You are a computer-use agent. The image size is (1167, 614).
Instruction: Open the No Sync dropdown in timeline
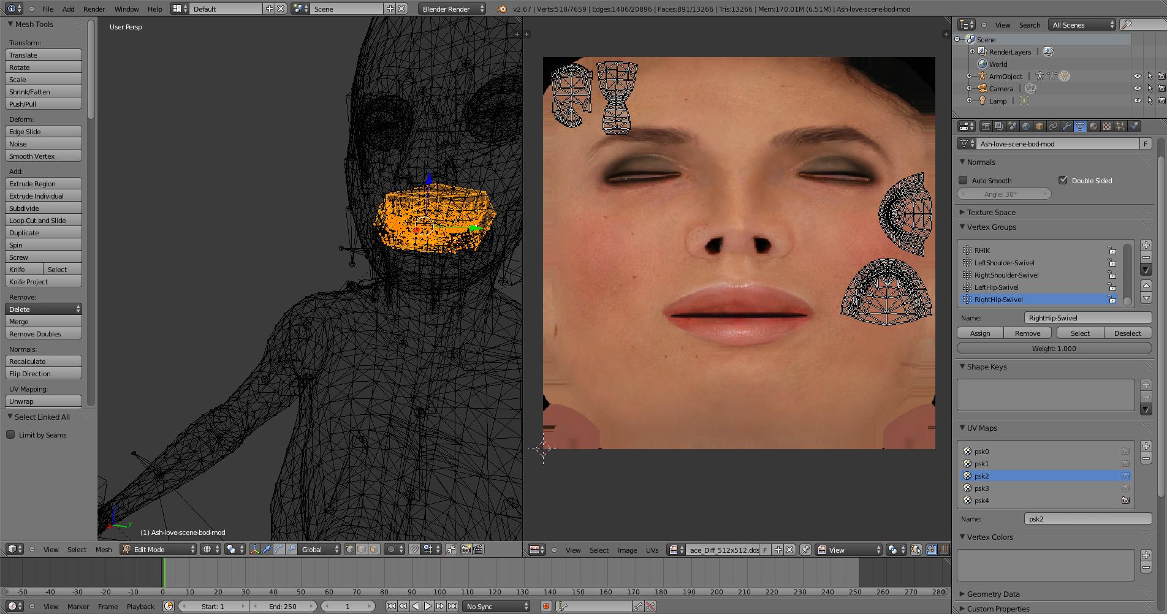click(x=496, y=606)
